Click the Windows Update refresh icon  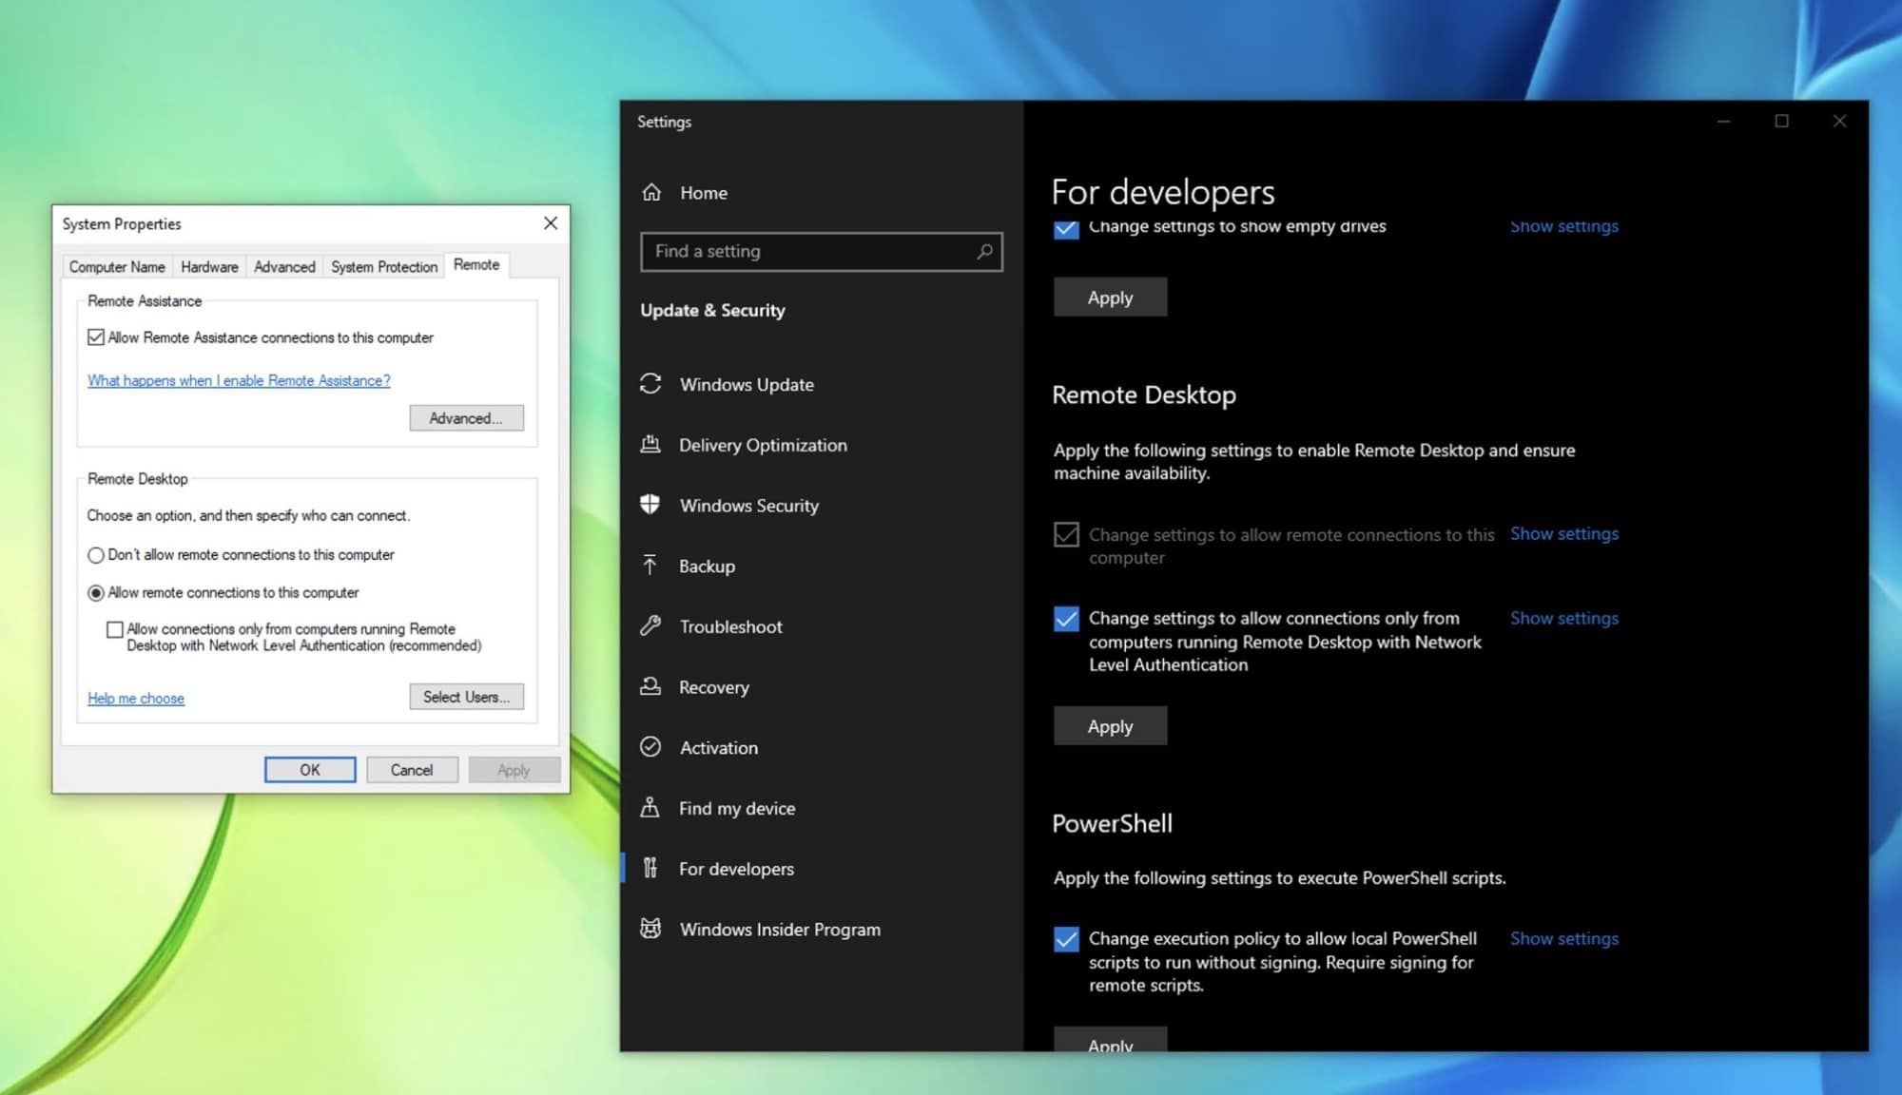point(650,384)
